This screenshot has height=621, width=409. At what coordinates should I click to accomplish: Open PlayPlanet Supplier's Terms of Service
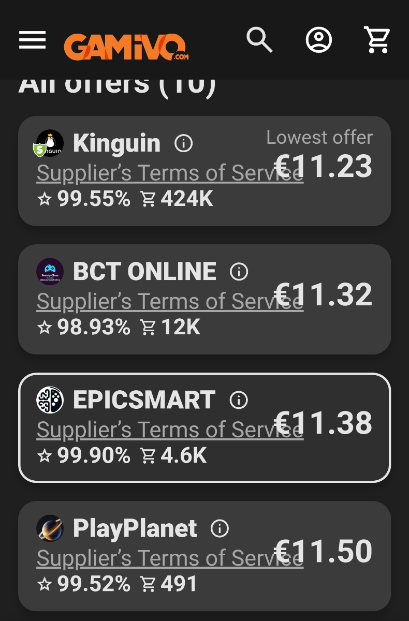pyautogui.click(x=170, y=558)
